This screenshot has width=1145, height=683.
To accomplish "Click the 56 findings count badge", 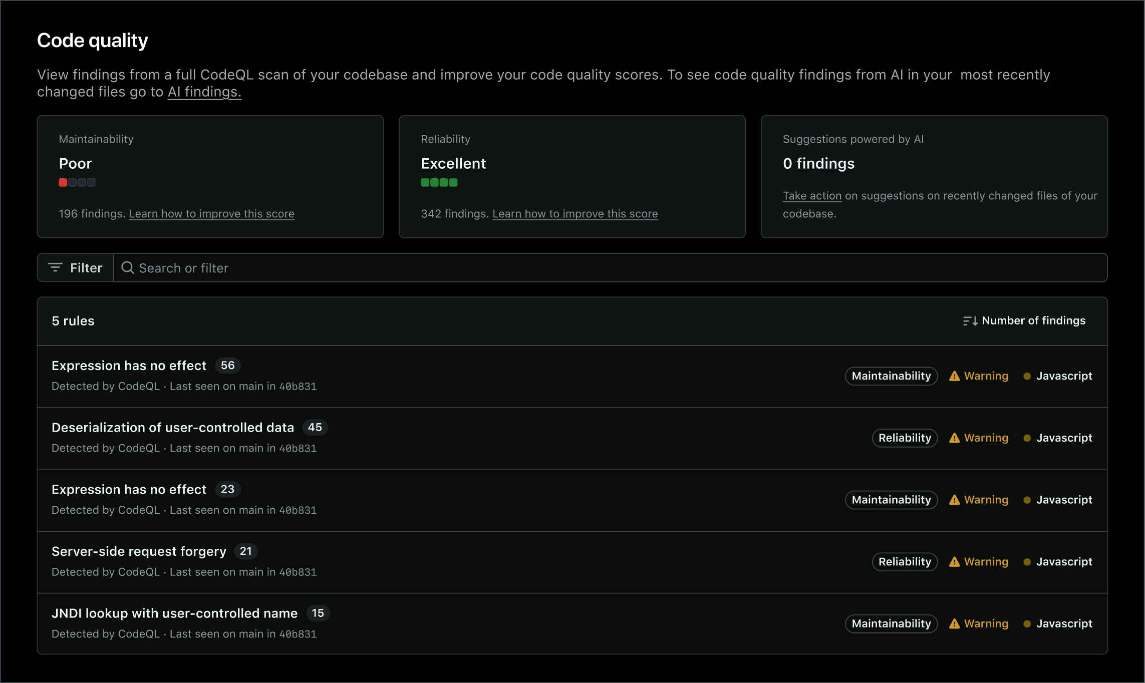I will 228,366.
